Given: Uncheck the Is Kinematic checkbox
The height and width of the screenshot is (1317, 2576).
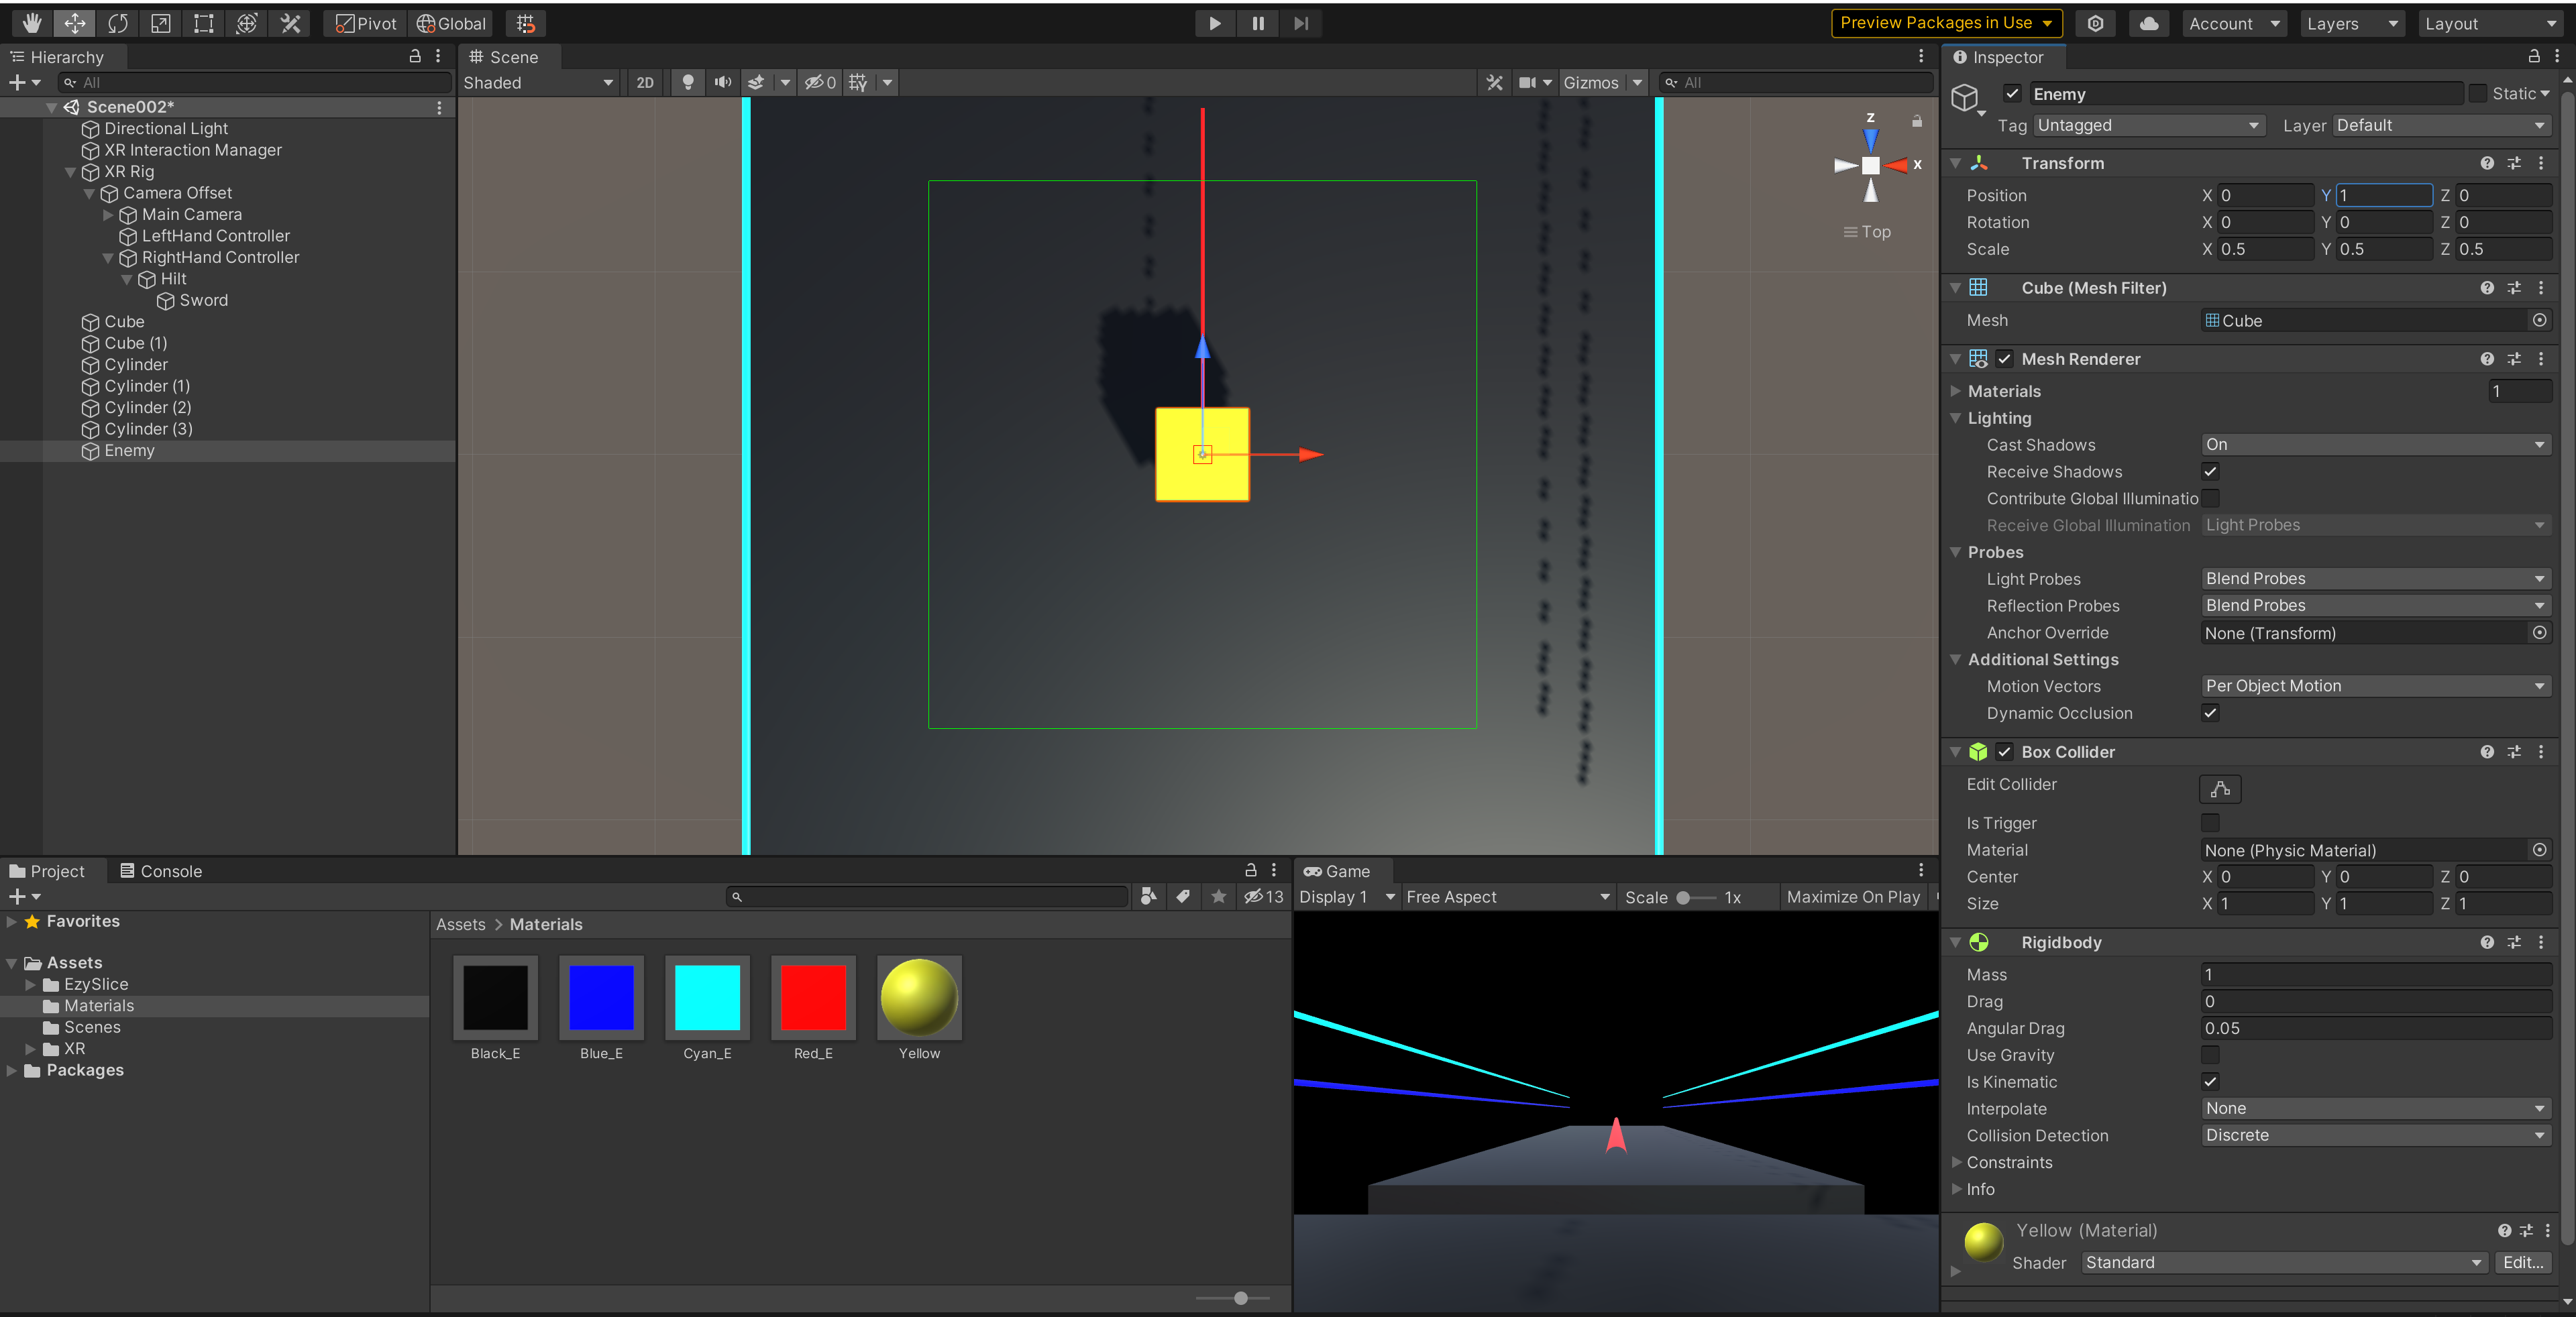Looking at the screenshot, I should 2210,1082.
